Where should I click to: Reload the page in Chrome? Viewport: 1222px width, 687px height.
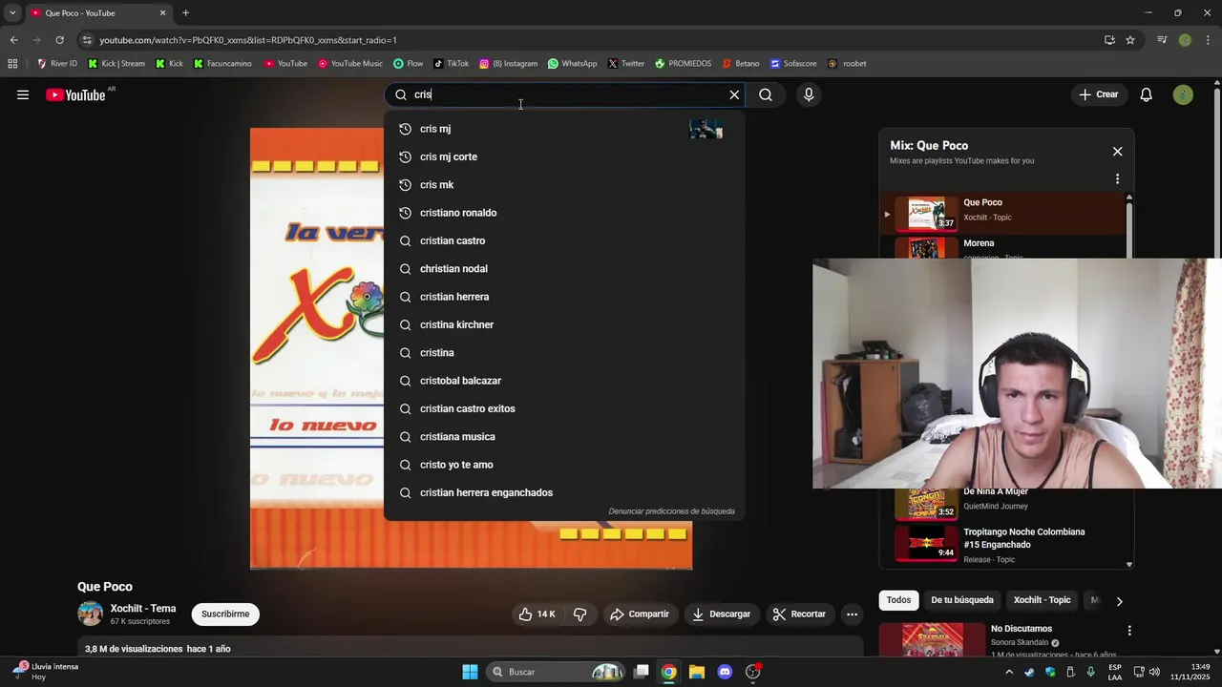point(59,40)
